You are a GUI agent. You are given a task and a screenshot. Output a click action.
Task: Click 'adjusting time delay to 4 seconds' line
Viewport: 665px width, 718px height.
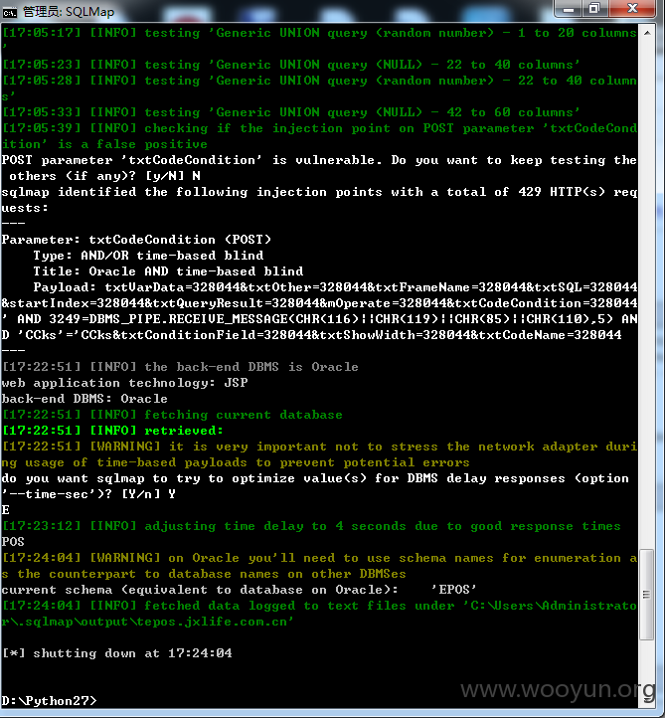pyautogui.click(x=311, y=526)
